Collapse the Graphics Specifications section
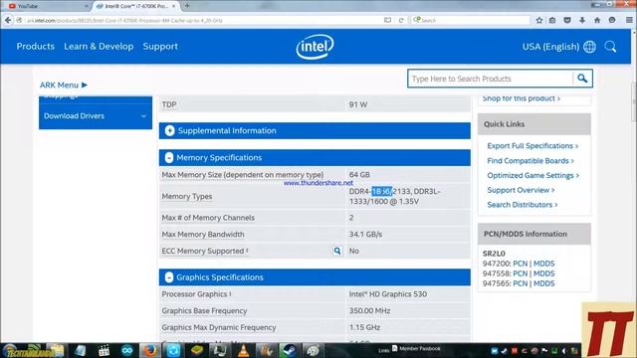 (x=315, y=277)
